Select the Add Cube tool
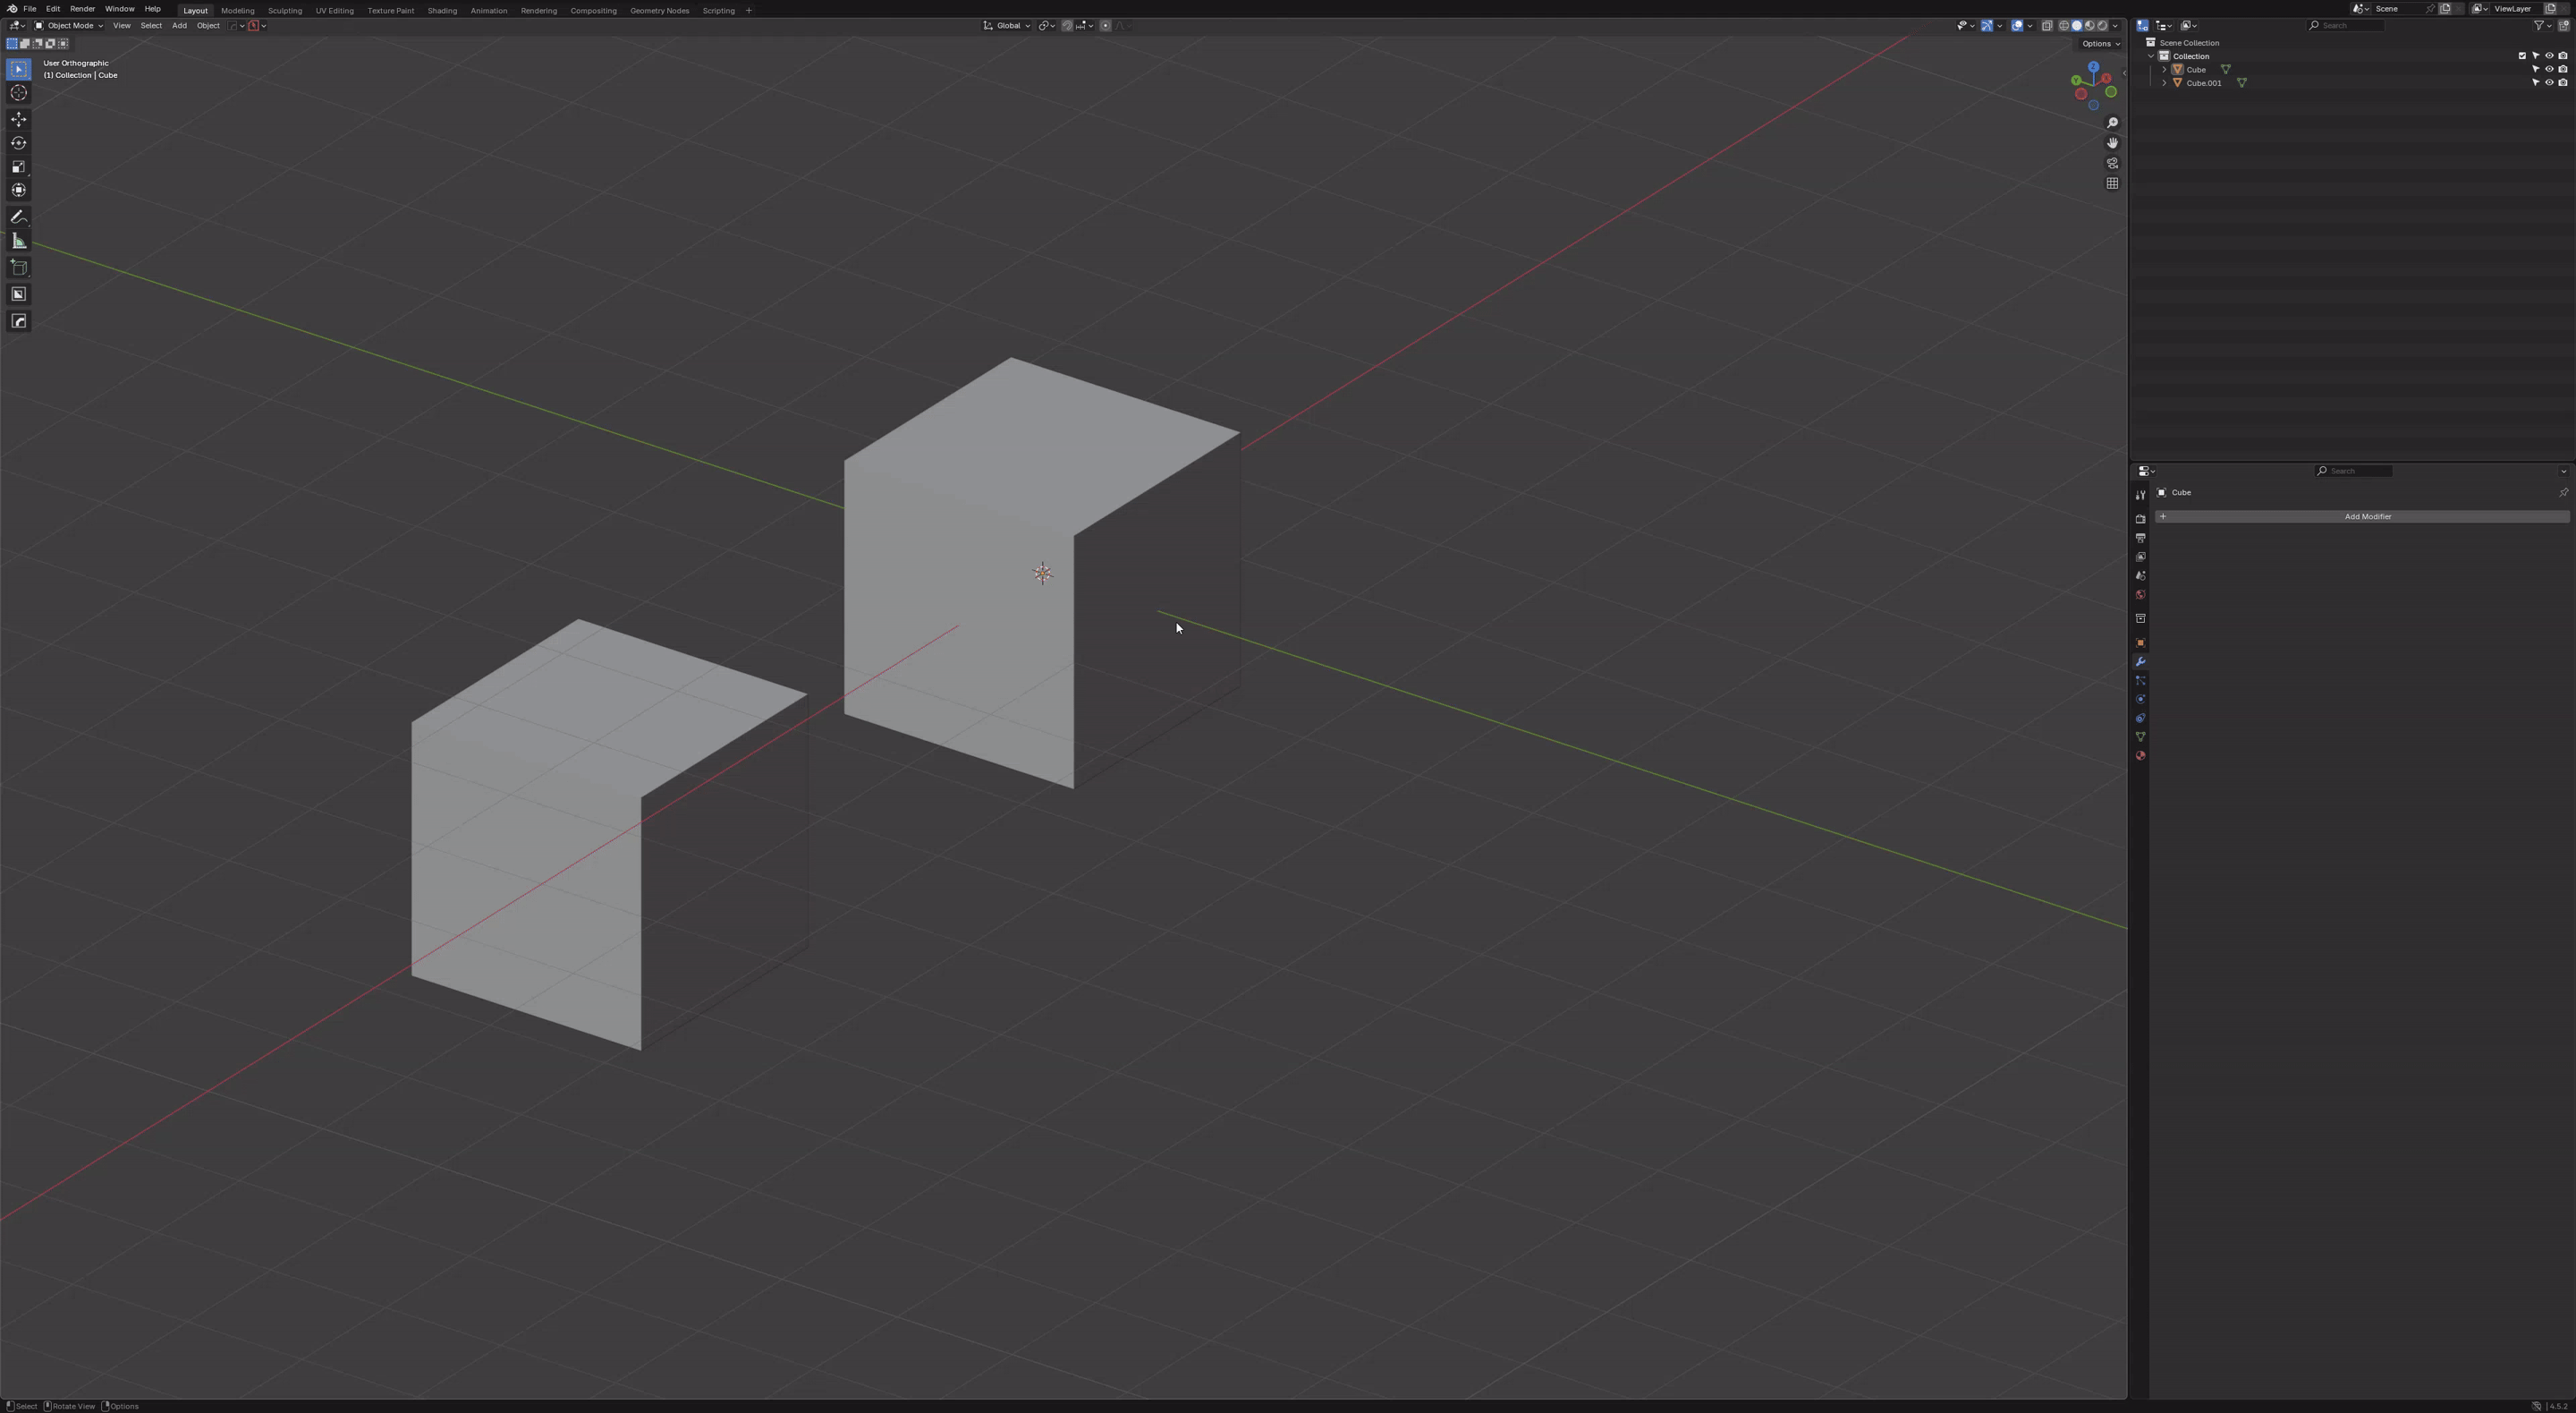Screen dimensions: 2576x1413 pos(19,268)
